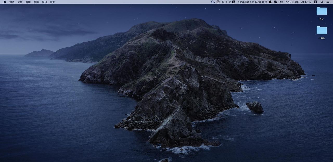Click the WPS icon in menu bar
This screenshot has width=333, height=162.
[218, 2]
